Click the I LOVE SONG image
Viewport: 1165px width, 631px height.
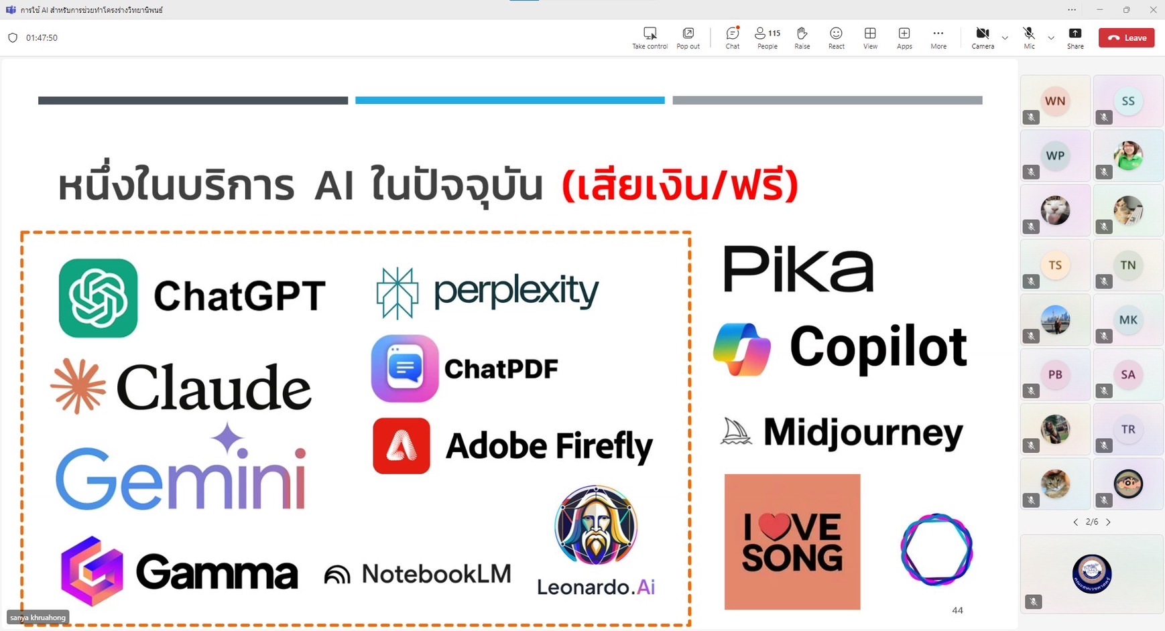point(792,542)
